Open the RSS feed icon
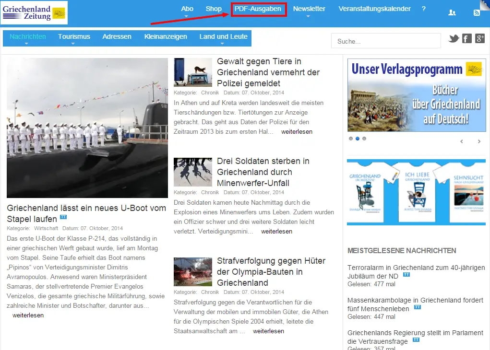490x350 pixels. pos(477,13)
